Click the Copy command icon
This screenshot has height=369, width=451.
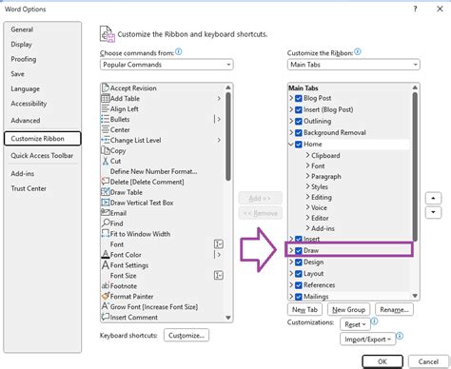click(x=106, y=150)
